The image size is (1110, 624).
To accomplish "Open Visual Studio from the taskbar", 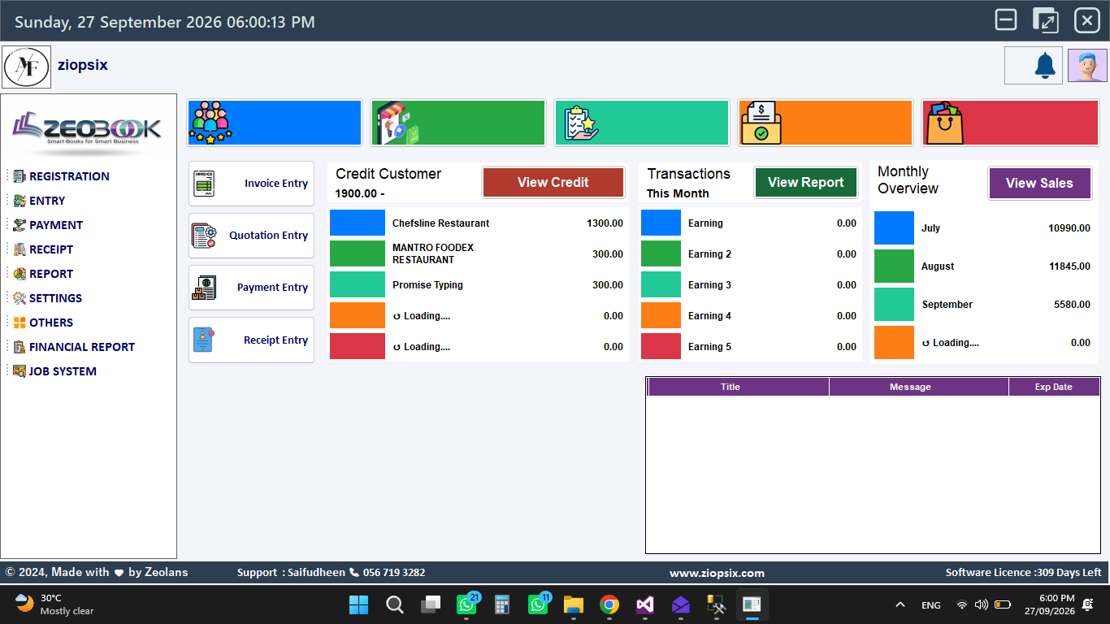I will click(645, 604).
